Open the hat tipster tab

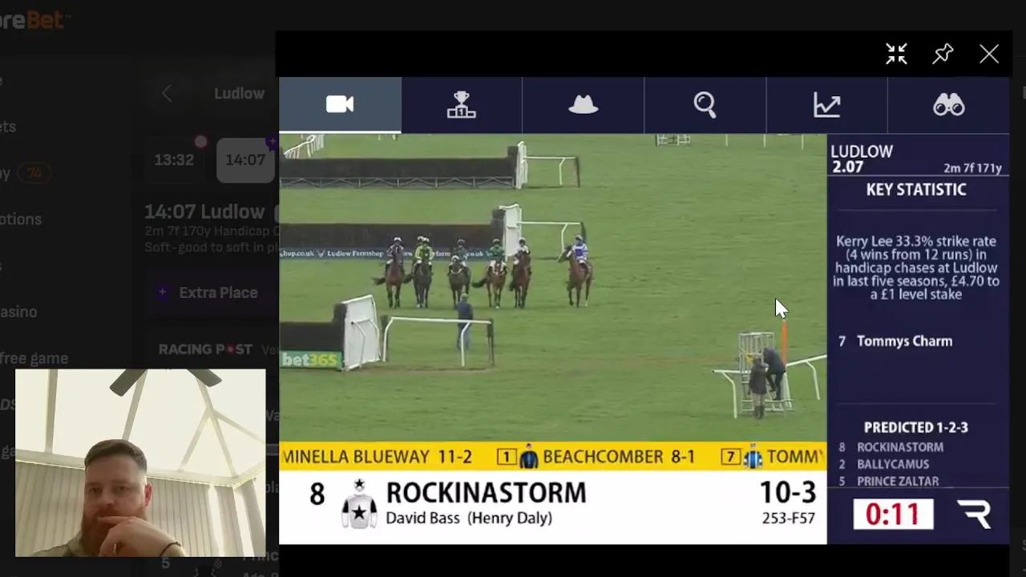(583, 105)
